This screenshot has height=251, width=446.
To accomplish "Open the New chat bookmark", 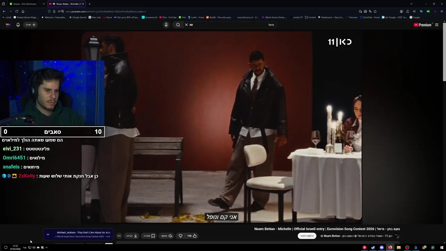I will point(95,17).
